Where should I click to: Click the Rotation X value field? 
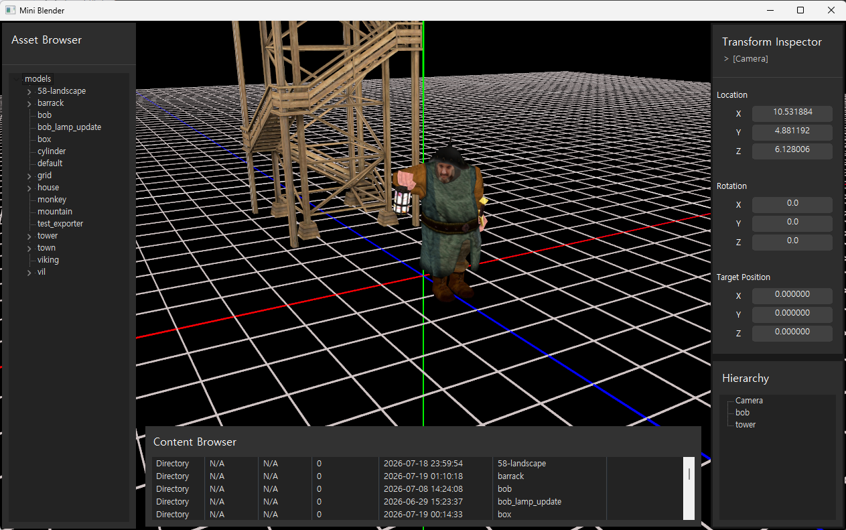coord(792,204)
